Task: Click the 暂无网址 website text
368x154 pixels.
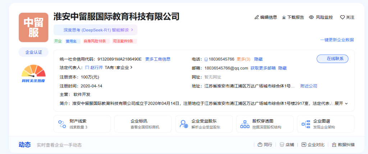Action: coord(213,77)
